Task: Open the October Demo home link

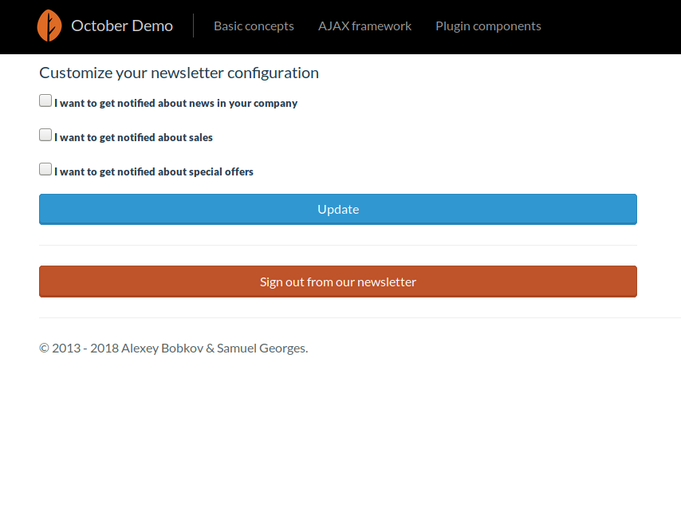Action: pyautogui.click(x=121, y=26)
